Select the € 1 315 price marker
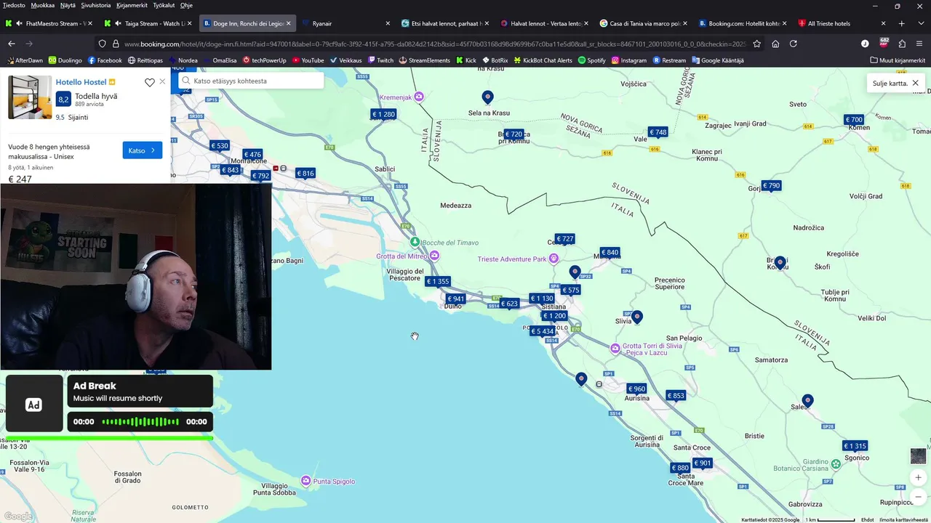The height and width of the screenshot is (523, 931). (x=855, y=446)
